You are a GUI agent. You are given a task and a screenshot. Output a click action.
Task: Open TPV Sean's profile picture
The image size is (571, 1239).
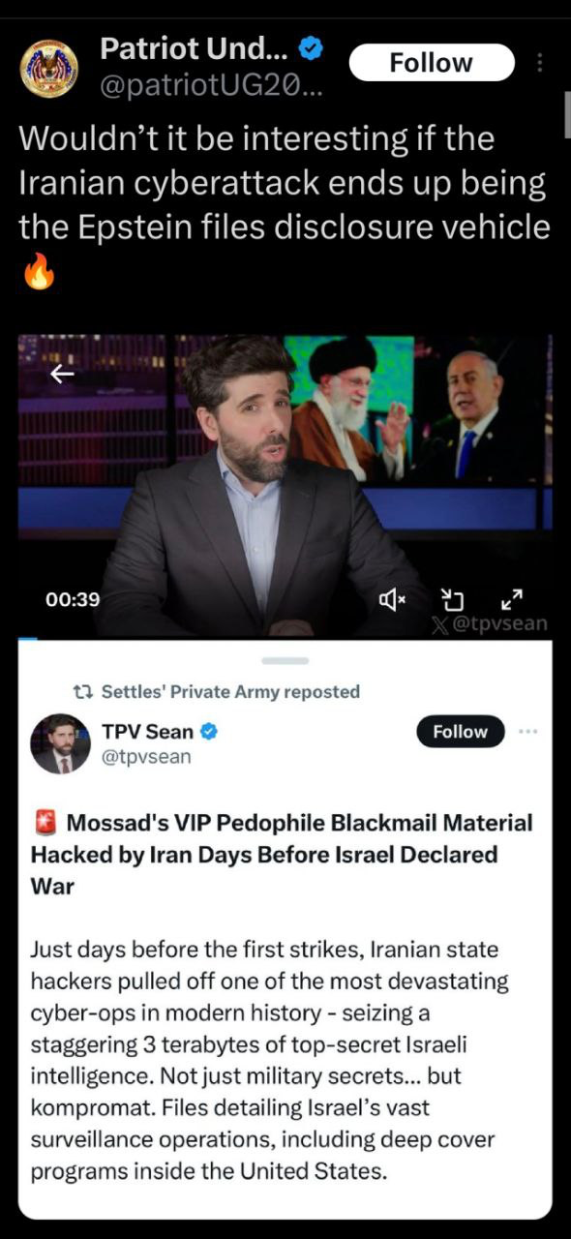[x=60, y=745]
